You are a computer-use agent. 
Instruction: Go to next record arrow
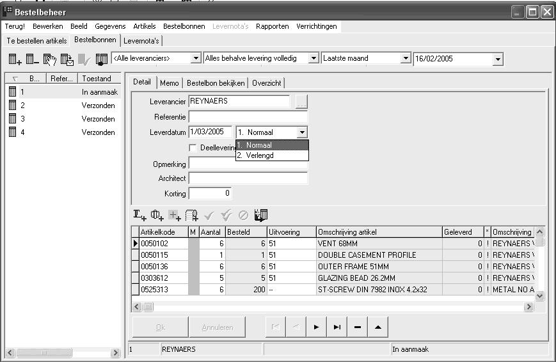click(x=316, y=327)
